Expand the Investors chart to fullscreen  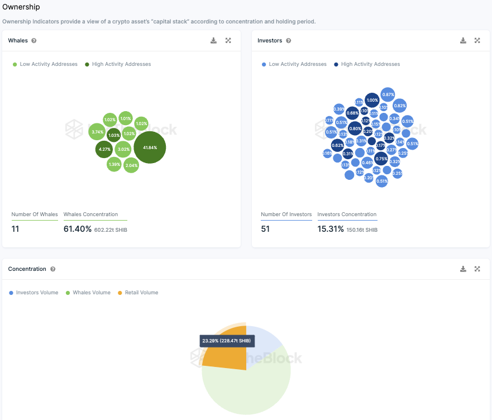pyautogui.click(x=477, y=41)
